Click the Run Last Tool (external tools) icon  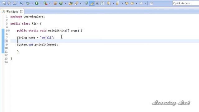click(45, 3)
